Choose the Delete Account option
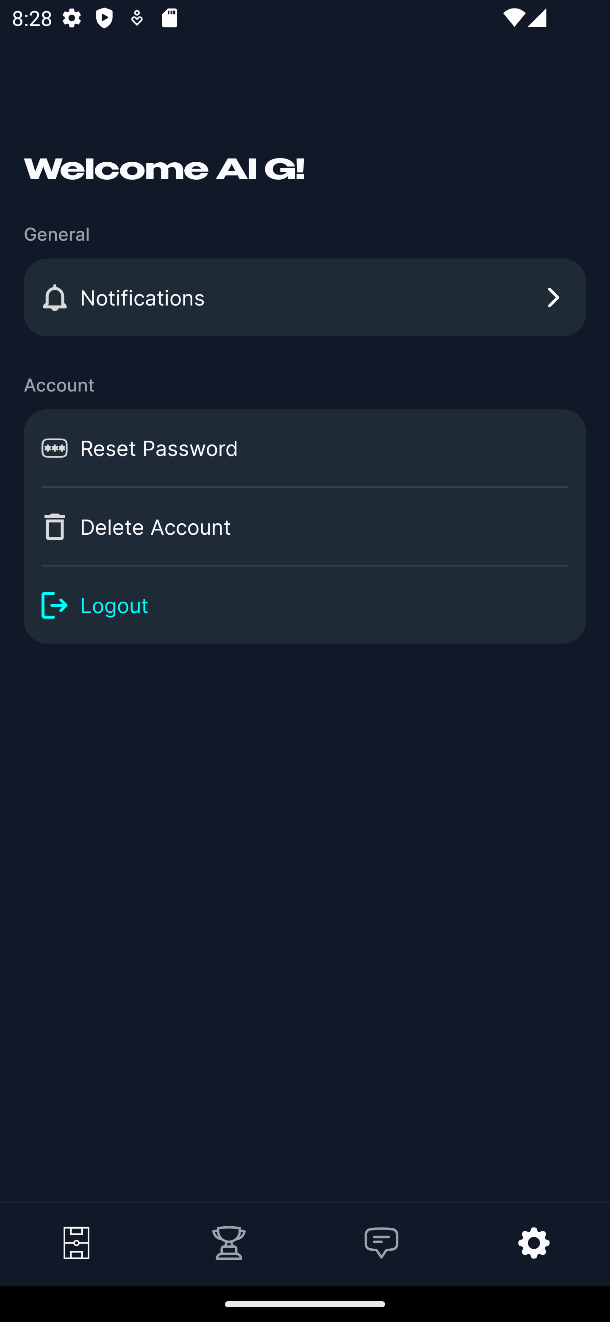This screenshot has height=1322, width=610. pos(305,527)
